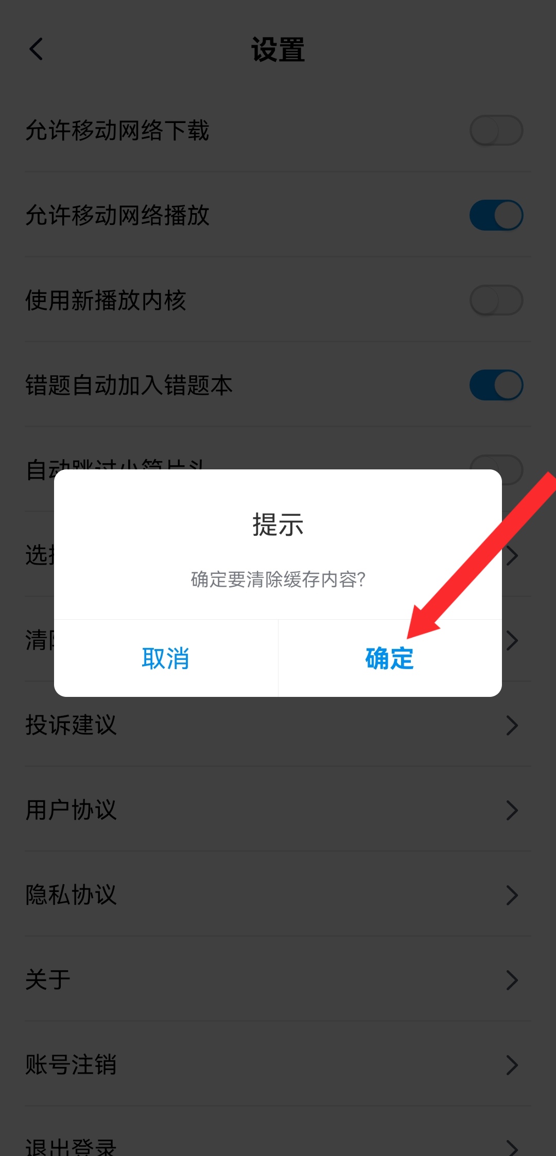Select 隐私协议 text label

click(x=71, y=895)
